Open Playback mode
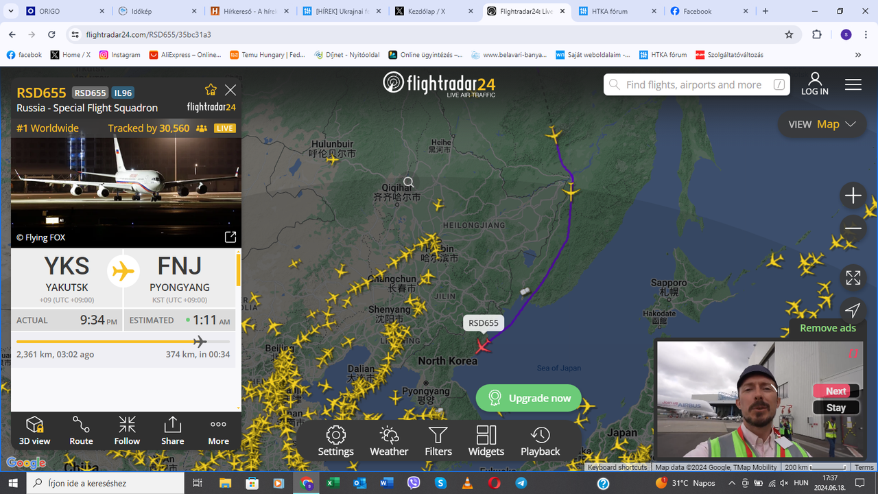The height and width of the screenshot is (494, 878). [x=541, y=441]
